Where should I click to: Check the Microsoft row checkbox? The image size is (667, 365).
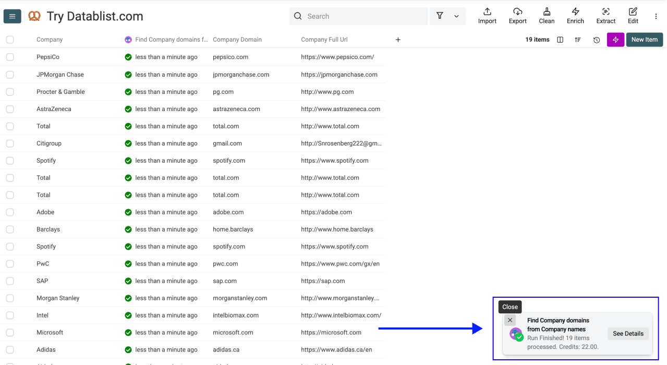point(9,332)
